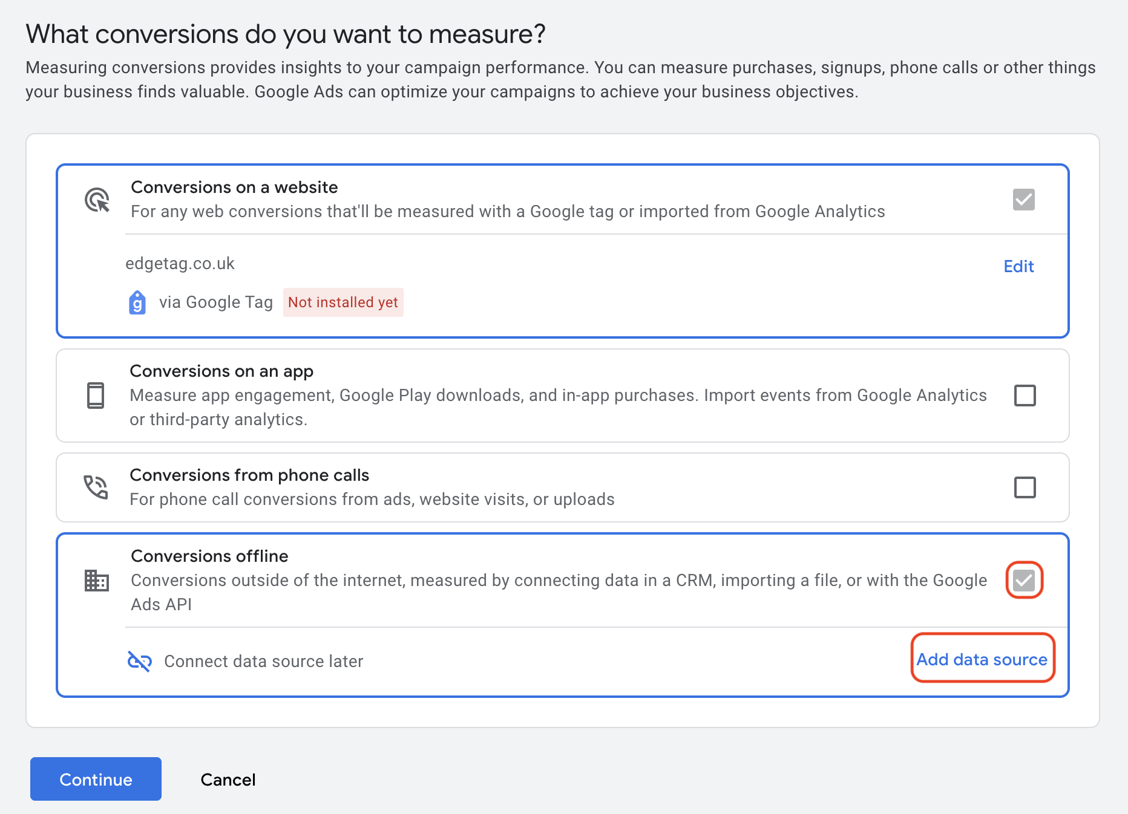Select the Conversions from phone calls title
Screen dimensions: 1128x814
pyautogui.click(x=249, y=475)
